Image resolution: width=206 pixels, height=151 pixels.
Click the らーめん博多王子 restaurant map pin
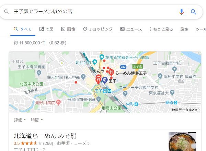pos(111,73)
